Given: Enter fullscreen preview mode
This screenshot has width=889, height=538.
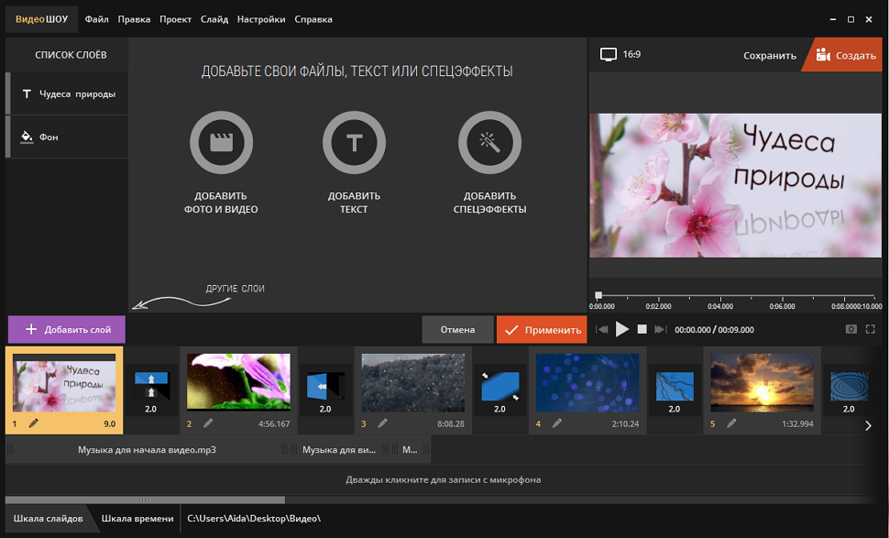Looking at the screenshot, I should (871, 329).
